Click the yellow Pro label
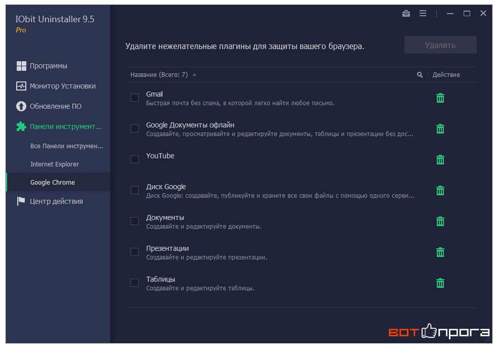Image resolution: width=496 pixels, height=349 pixels. click(21, 30)
